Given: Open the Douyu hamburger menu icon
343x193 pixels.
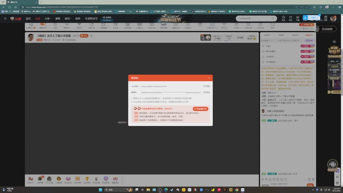Looking at the screenshot, I should (5, 18).
